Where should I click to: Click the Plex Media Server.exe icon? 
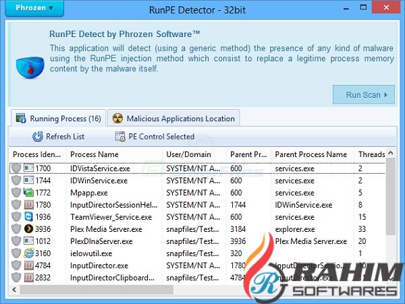[28, 229]
